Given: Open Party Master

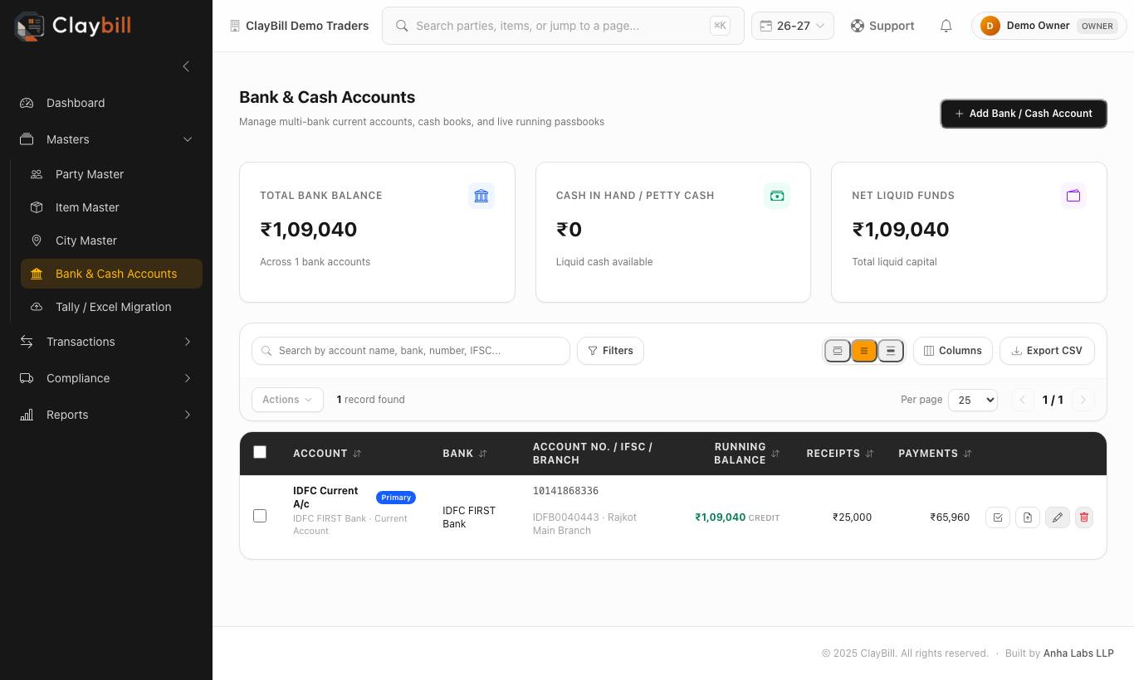Looking at the screenshot, I should (x=111, y=174).
